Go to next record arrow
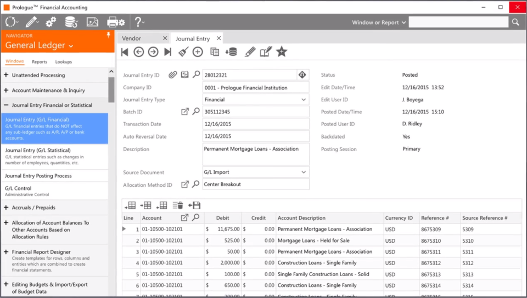 [x=153, y=52]
